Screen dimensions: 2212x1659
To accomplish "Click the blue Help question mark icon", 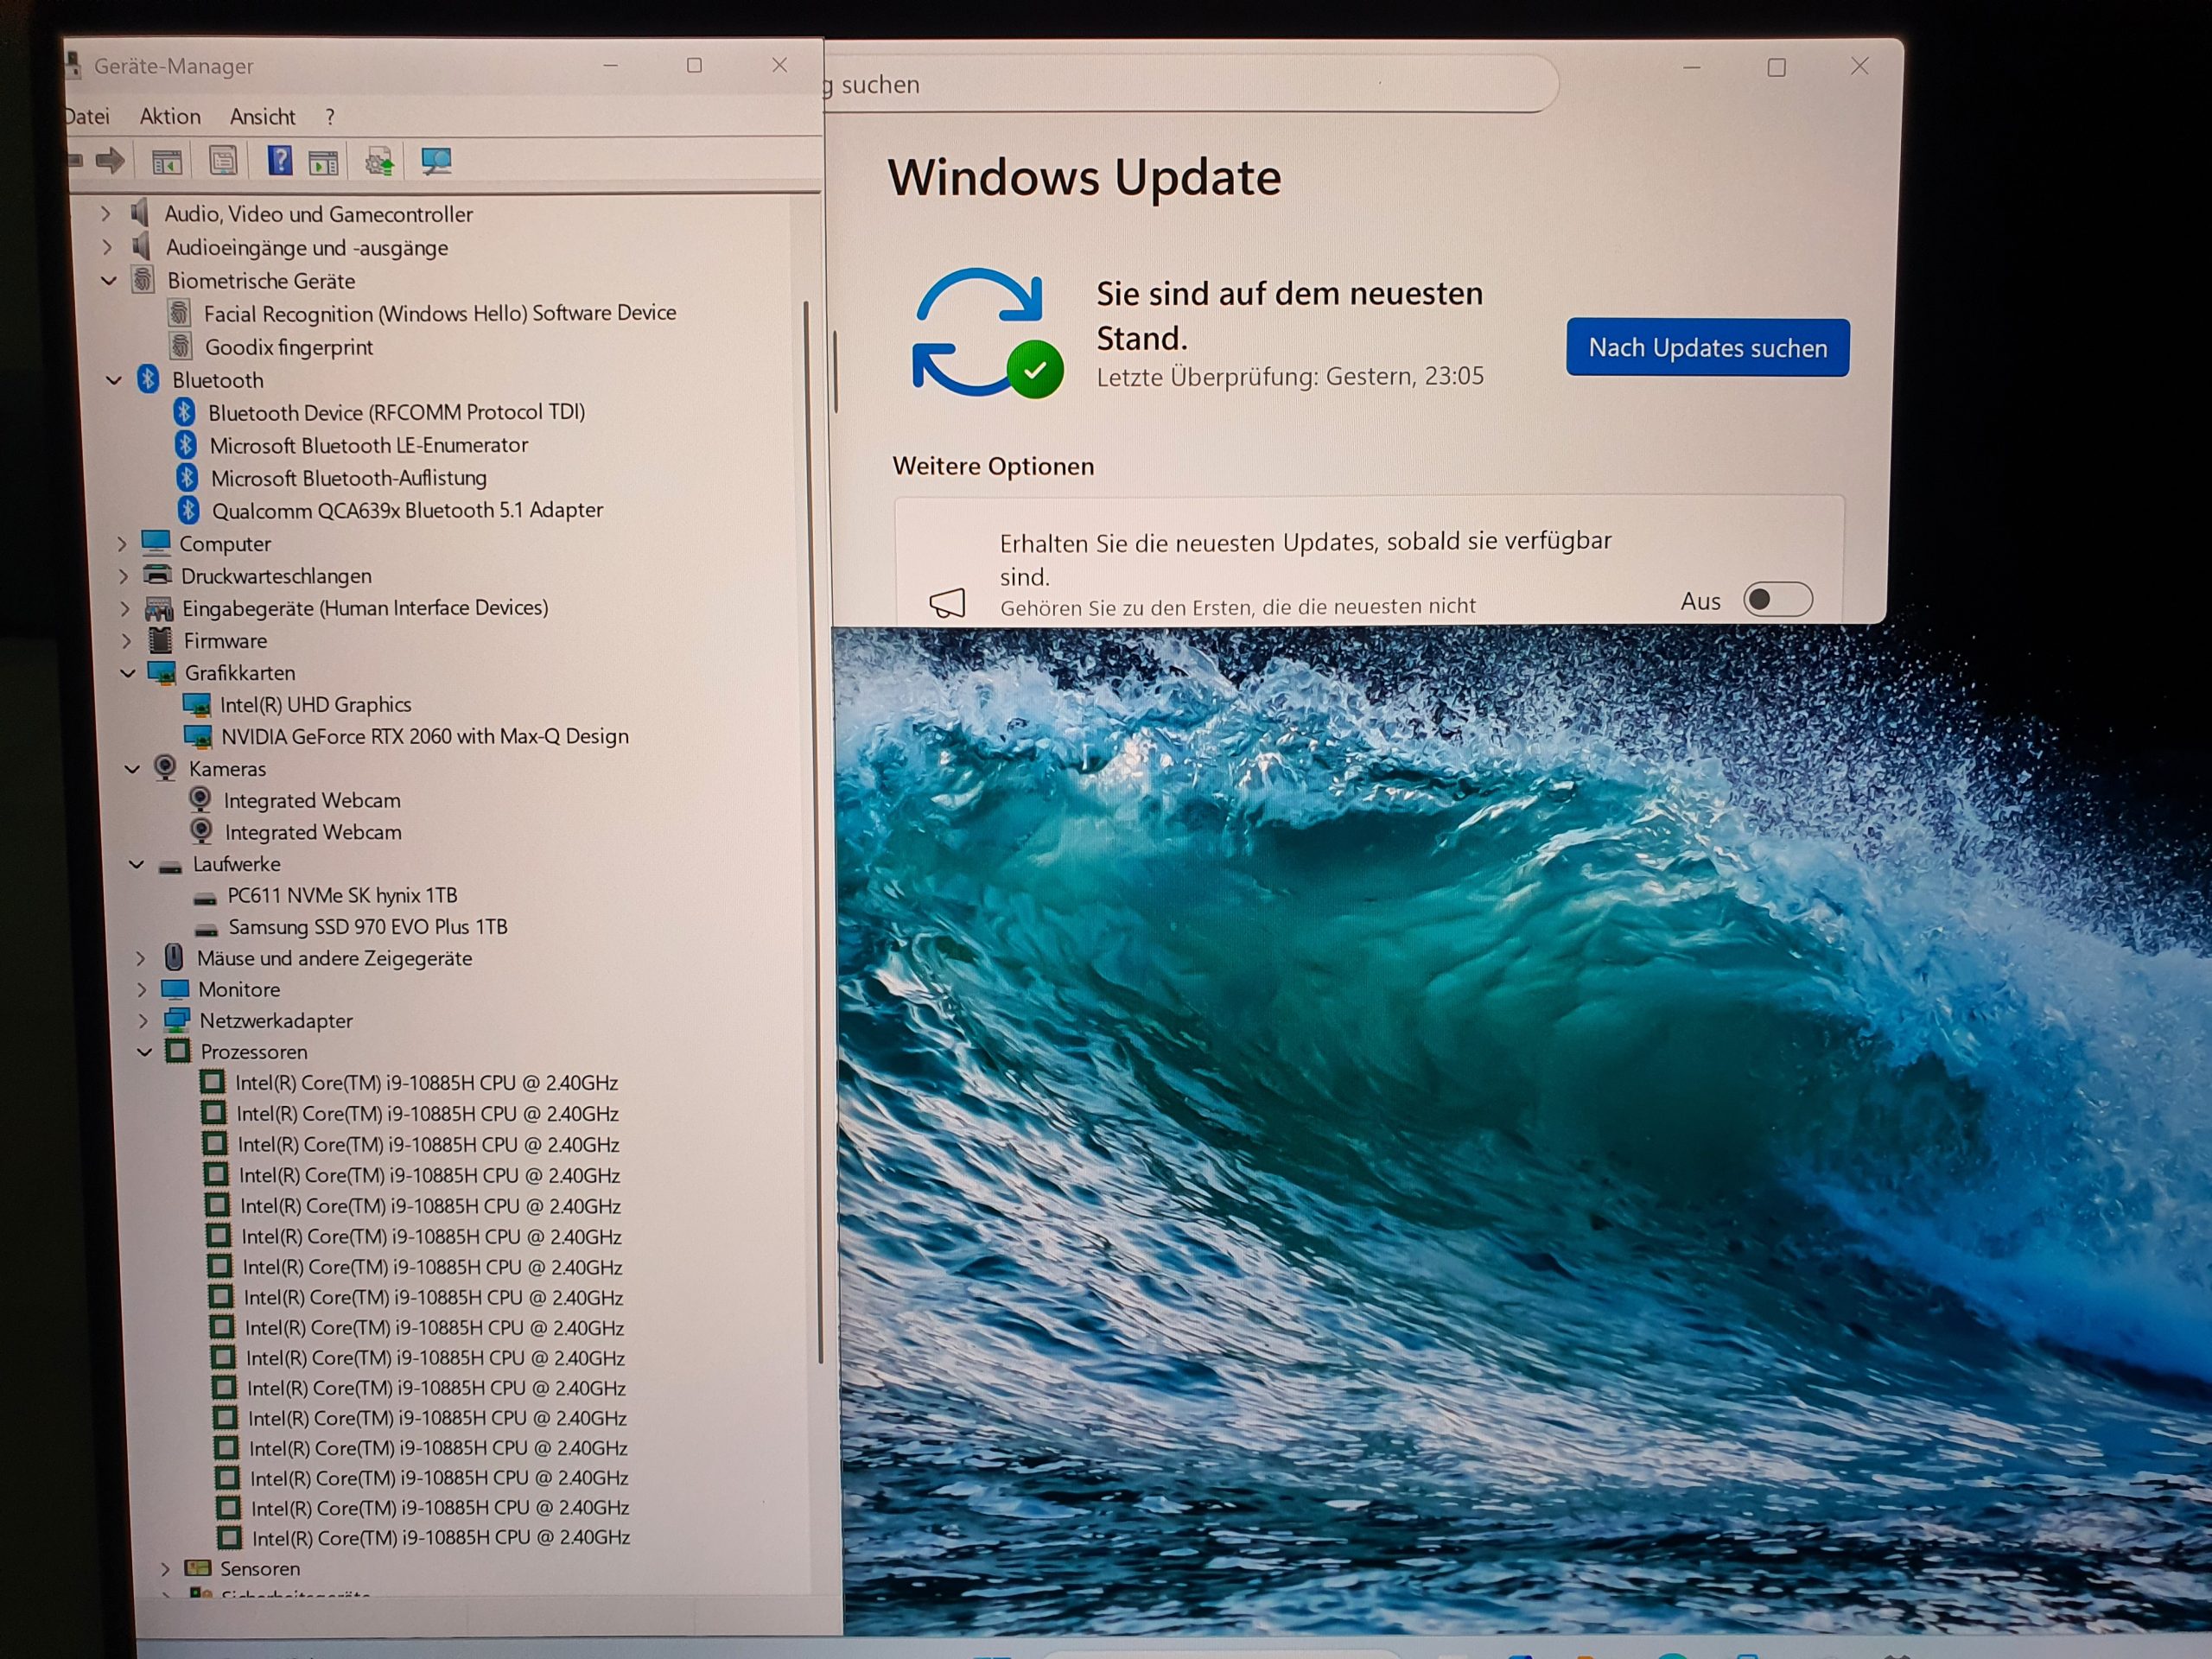I will [x=280, y=160].
